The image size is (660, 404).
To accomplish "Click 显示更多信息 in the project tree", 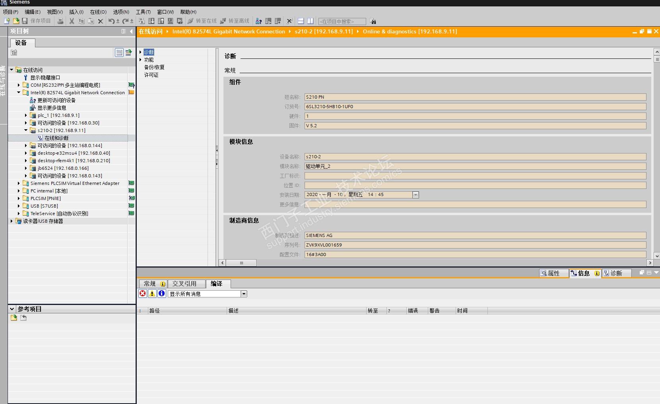I will click(x=52, y=108).
